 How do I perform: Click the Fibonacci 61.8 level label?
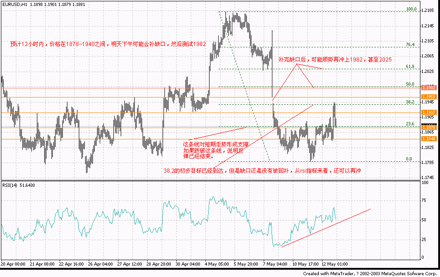point(410,67)
